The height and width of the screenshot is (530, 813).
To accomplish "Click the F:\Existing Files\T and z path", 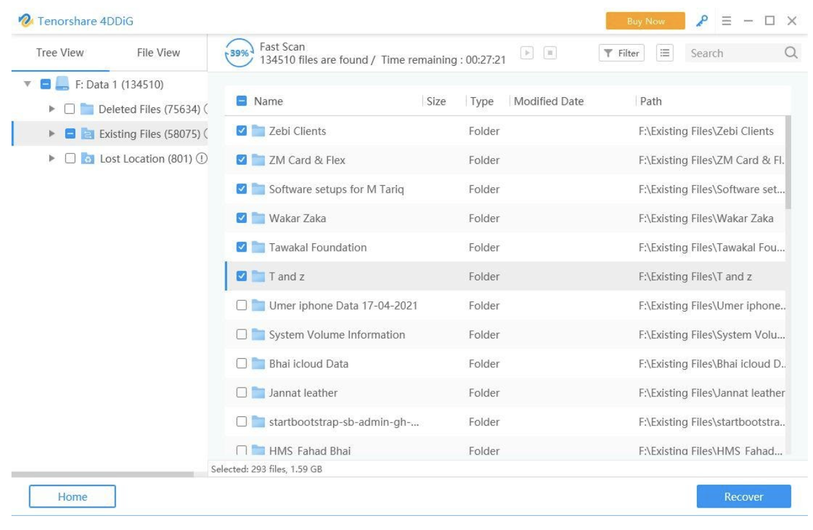I will click(695, 276).
